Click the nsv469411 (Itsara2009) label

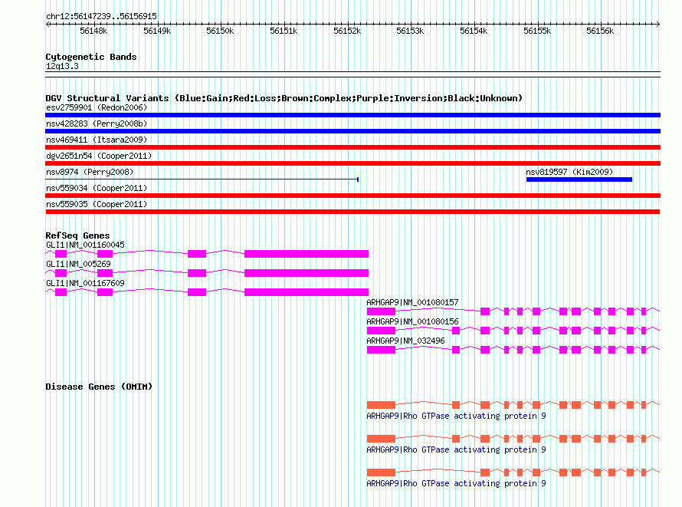97,140
